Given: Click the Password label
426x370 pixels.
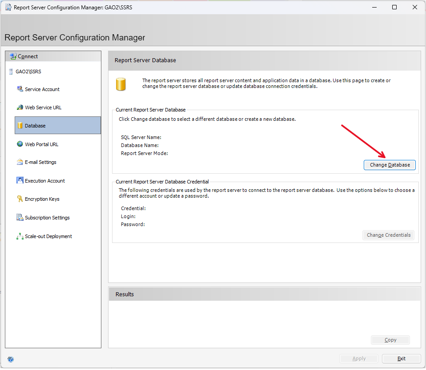Looking at the screenshot, I should pos(133,224).
